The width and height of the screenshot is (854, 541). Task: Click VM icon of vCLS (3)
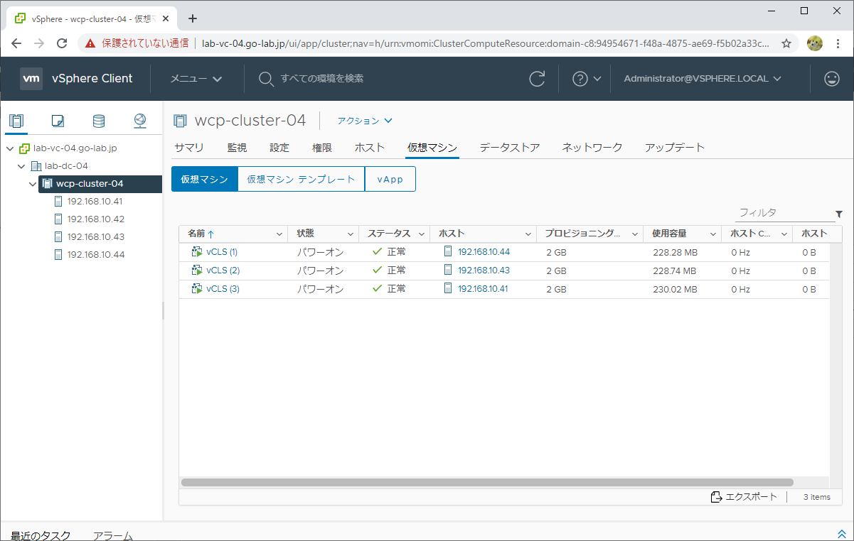point(197,288)
